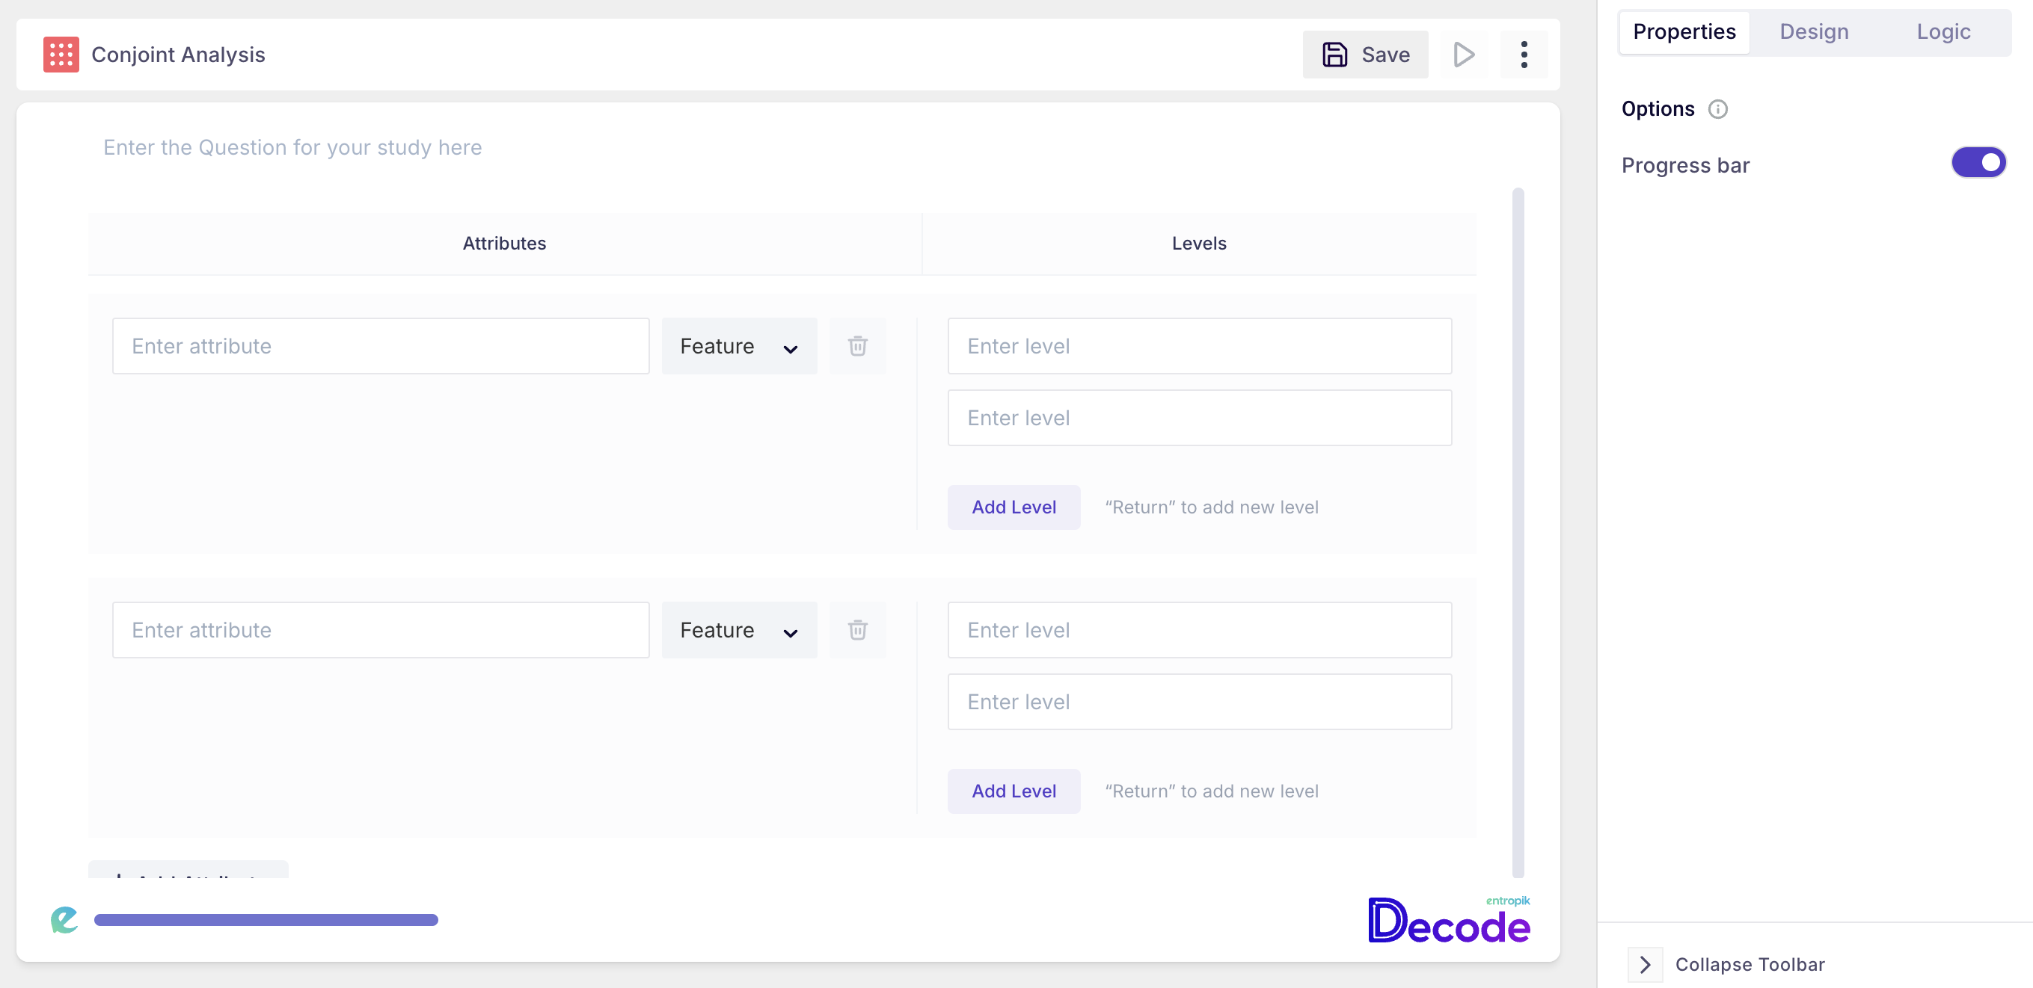Open the first attribute's Feature dropdown
Viewport: 2033px width, 988px height.
click(739, 346)
